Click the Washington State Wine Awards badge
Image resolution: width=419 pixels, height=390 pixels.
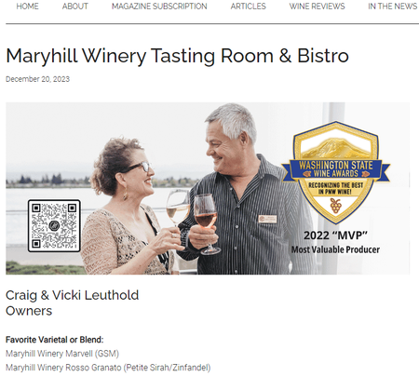click(335, 172)
